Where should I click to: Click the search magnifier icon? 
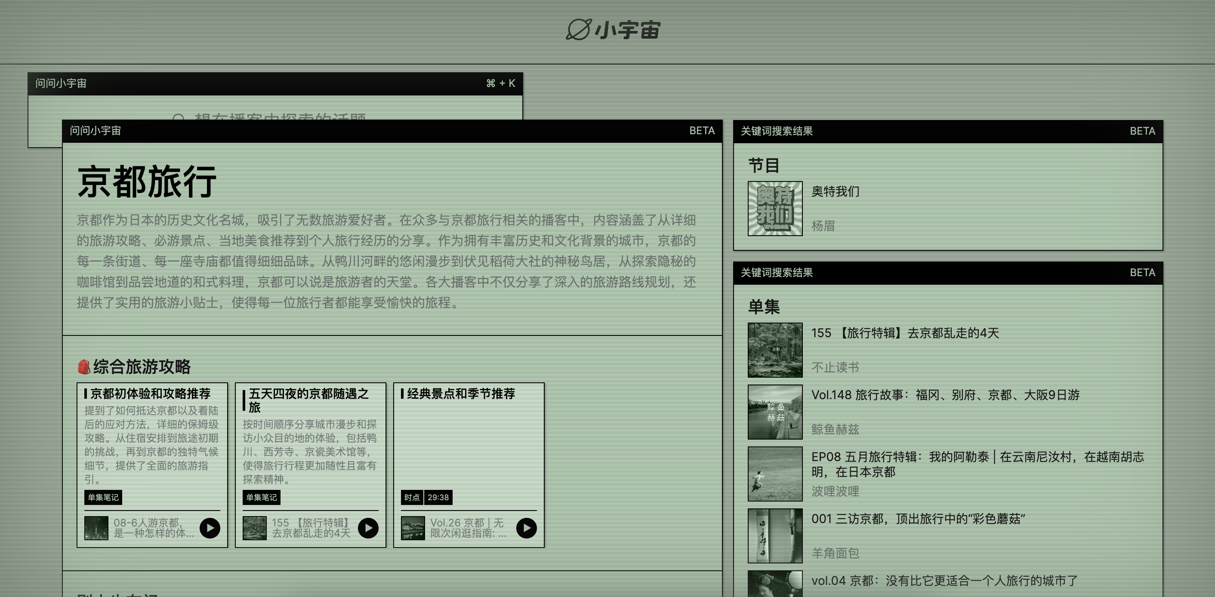178,116
